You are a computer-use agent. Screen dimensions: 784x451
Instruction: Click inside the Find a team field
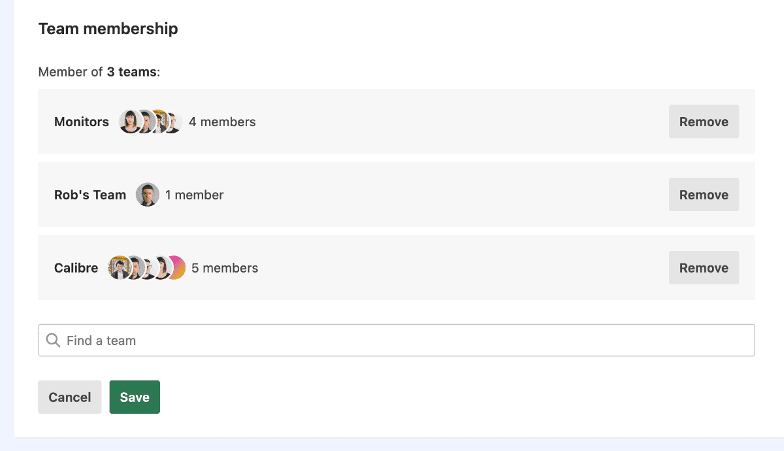click(x=261, y=340)
